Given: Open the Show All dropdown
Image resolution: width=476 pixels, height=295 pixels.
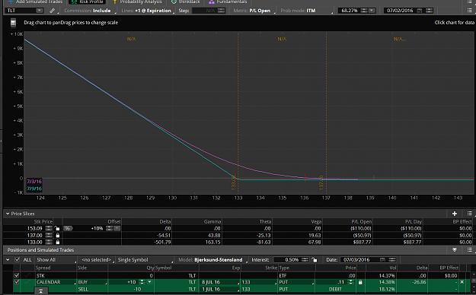Looking at the screenshot, I should tap(56, 260).
